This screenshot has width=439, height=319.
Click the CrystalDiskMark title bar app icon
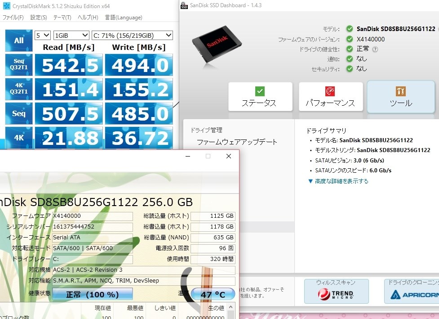point(6,5)
